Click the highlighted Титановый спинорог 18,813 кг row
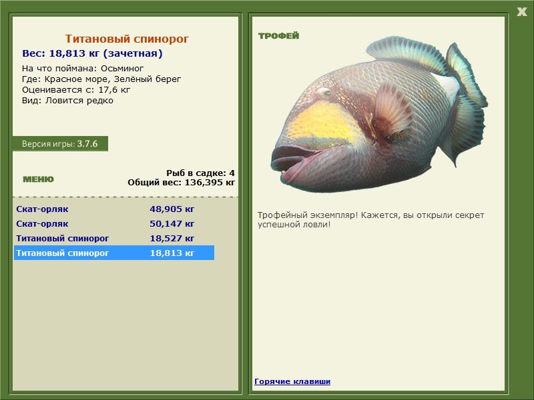Image resolution: width=534 pixels, height=400 pixels. pos(114,253)
